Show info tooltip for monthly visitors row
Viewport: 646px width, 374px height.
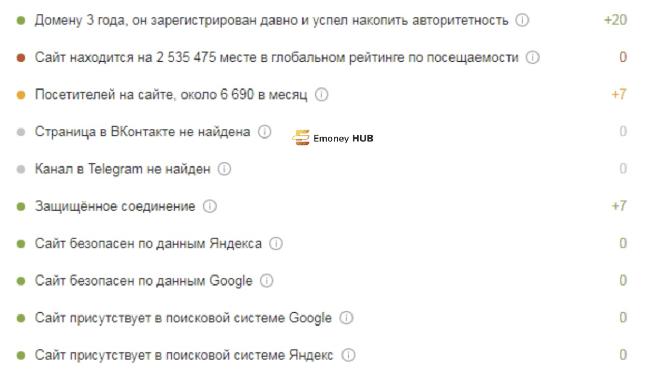coord(321,95)
